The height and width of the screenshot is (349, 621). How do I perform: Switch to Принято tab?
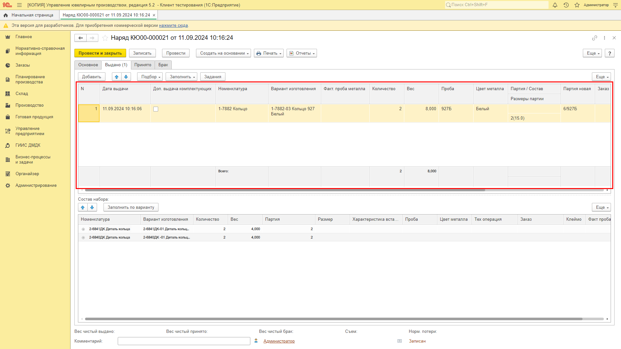143,65
